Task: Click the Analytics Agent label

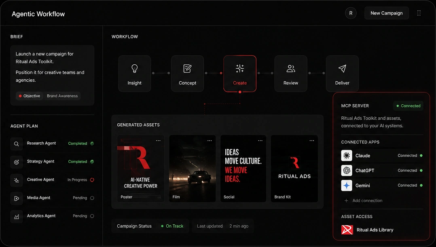Action: pyautogui.click(x=41, y=216)
